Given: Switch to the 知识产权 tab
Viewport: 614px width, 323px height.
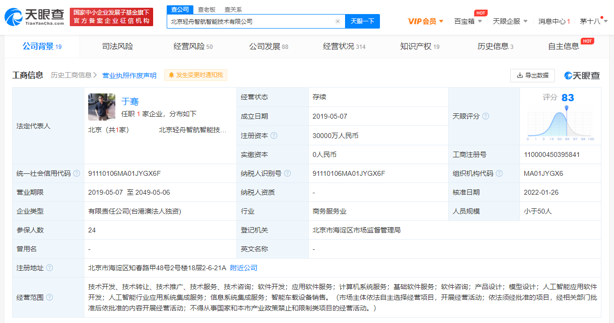Looking at the screenshot, I should click(x=419, y=46).
